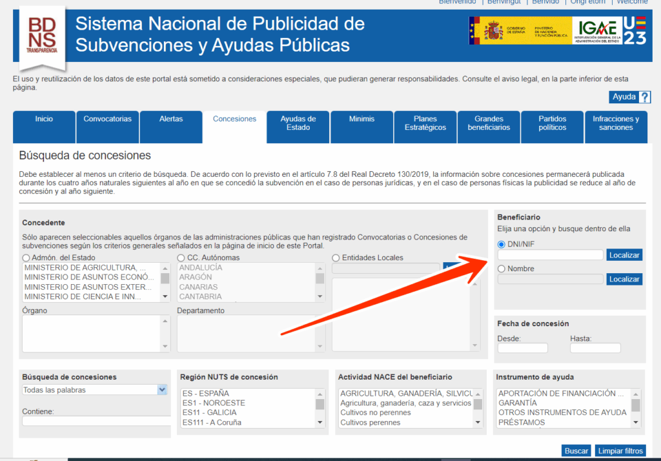Click the Departamento list box
Viewport: 661px width, 461px height.
[x=251, y=334]
